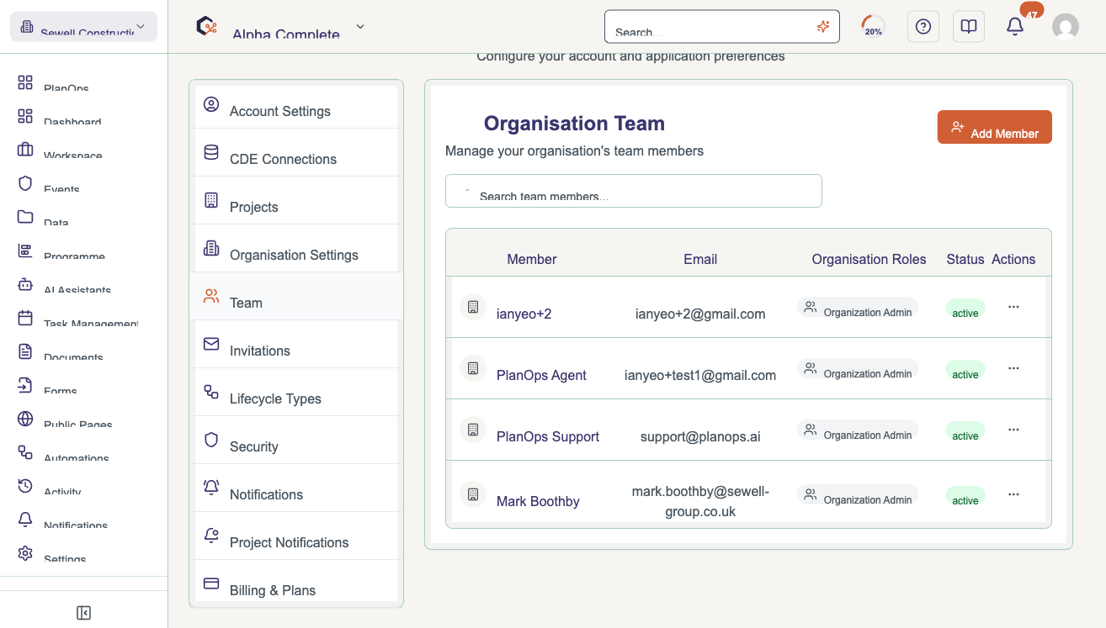The height and width of the screenshot is (628, 1106).
Task: Open the sidebar Settings gear icon
Action: (x=25, y=553)
